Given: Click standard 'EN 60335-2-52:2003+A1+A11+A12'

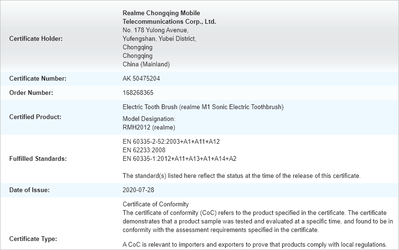Looking at the screenshot, I should 171,142.
